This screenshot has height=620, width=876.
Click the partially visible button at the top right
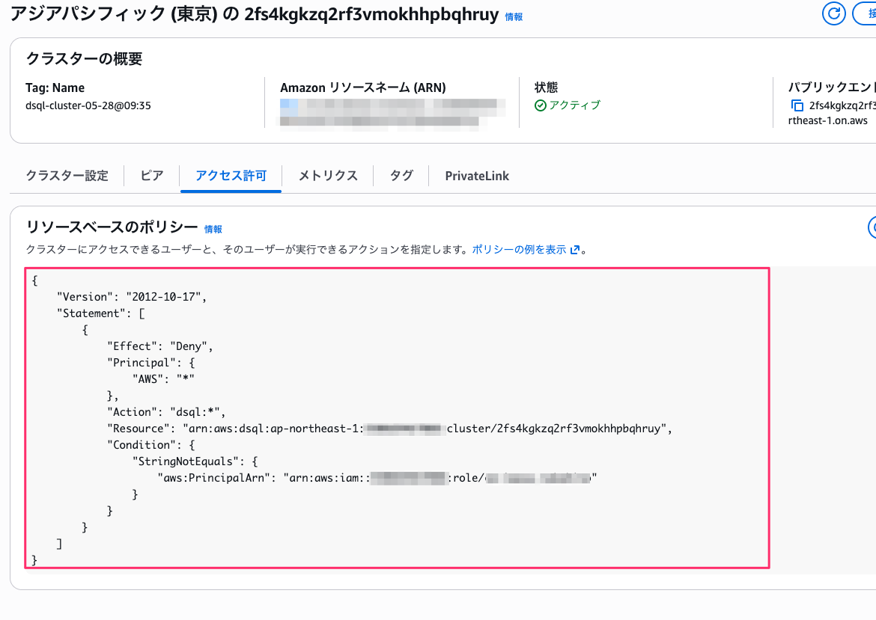point(866,13)
